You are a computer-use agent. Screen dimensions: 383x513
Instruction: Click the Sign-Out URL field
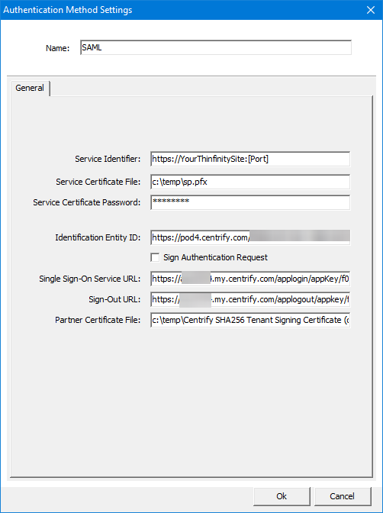pos(250,299)
